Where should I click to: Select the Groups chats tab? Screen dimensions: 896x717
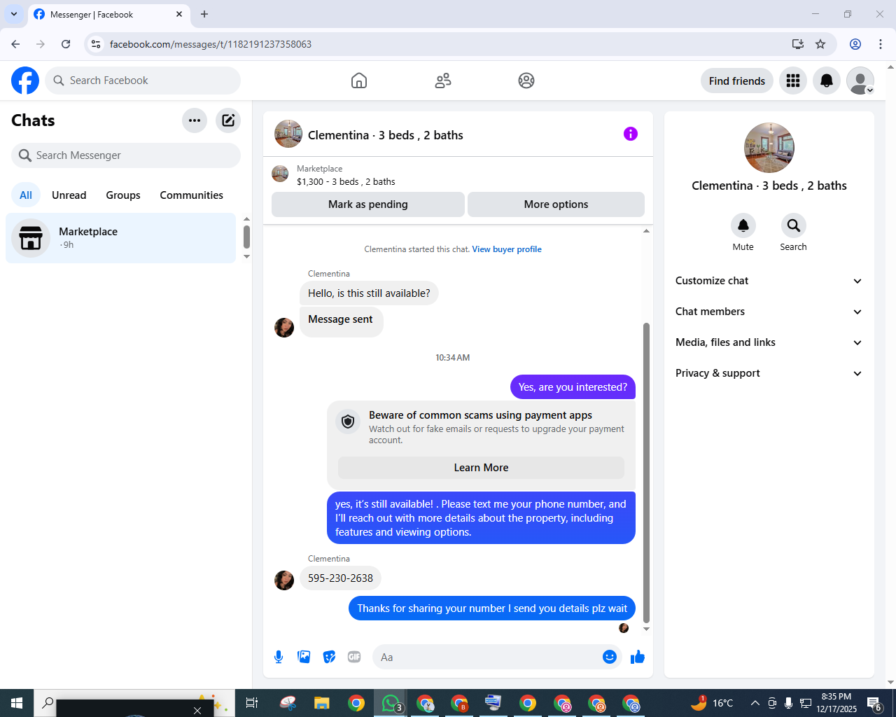coord(123,195)
